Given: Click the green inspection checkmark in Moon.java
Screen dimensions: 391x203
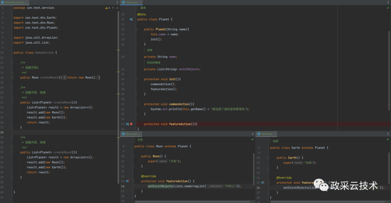Looking at the screenshot, I should pos(252,139).
